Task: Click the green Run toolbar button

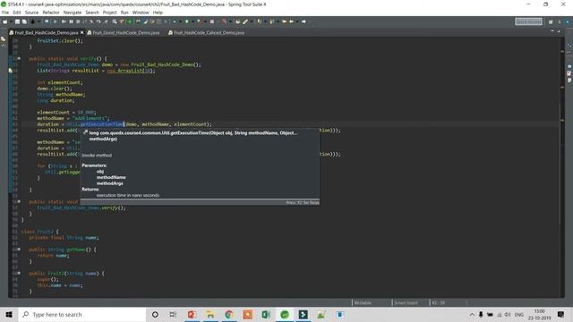Action: click(130, 21)
